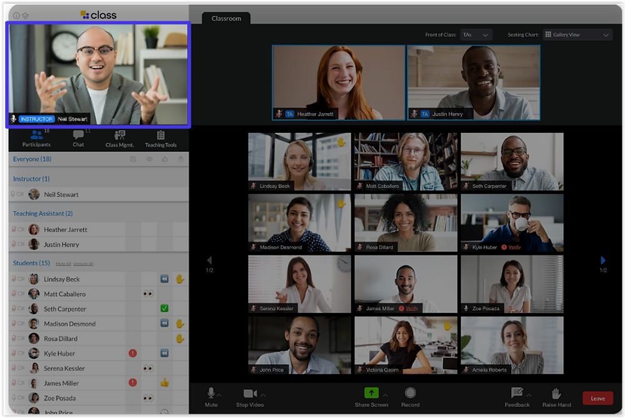Image resolution: width=625 pixels, height=418 pixels.
Task: Go to next gallery page arrow
Action: [x=603, y=260]
